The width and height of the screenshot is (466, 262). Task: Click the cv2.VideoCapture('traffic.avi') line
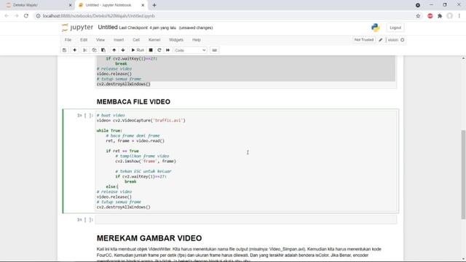(141, 120)
